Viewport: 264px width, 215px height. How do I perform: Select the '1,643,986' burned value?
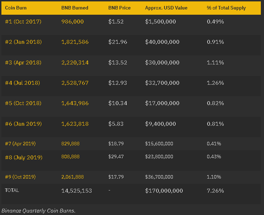75,103
